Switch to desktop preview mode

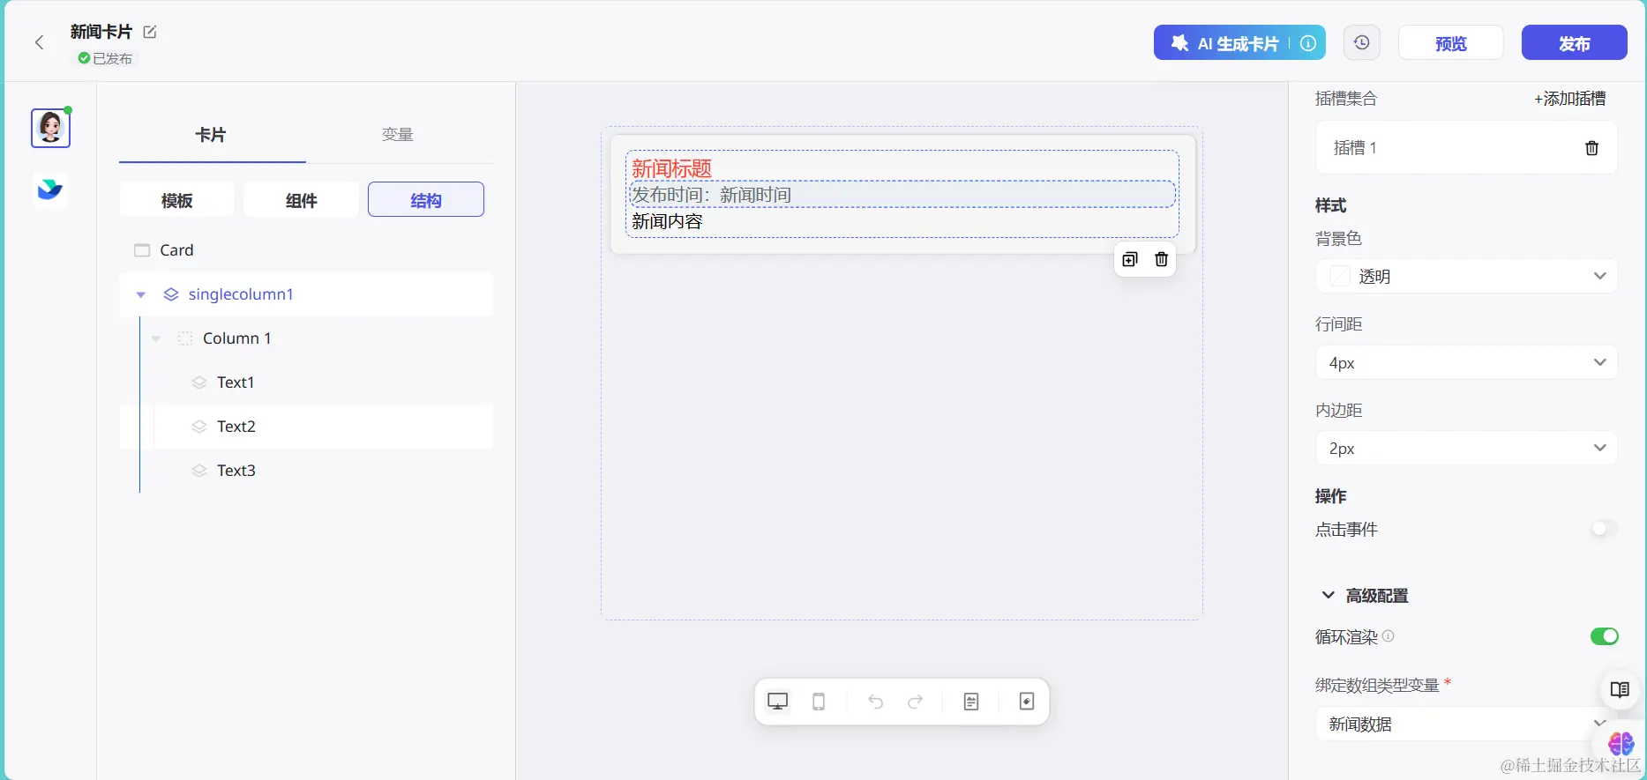(x=777, y=702)
